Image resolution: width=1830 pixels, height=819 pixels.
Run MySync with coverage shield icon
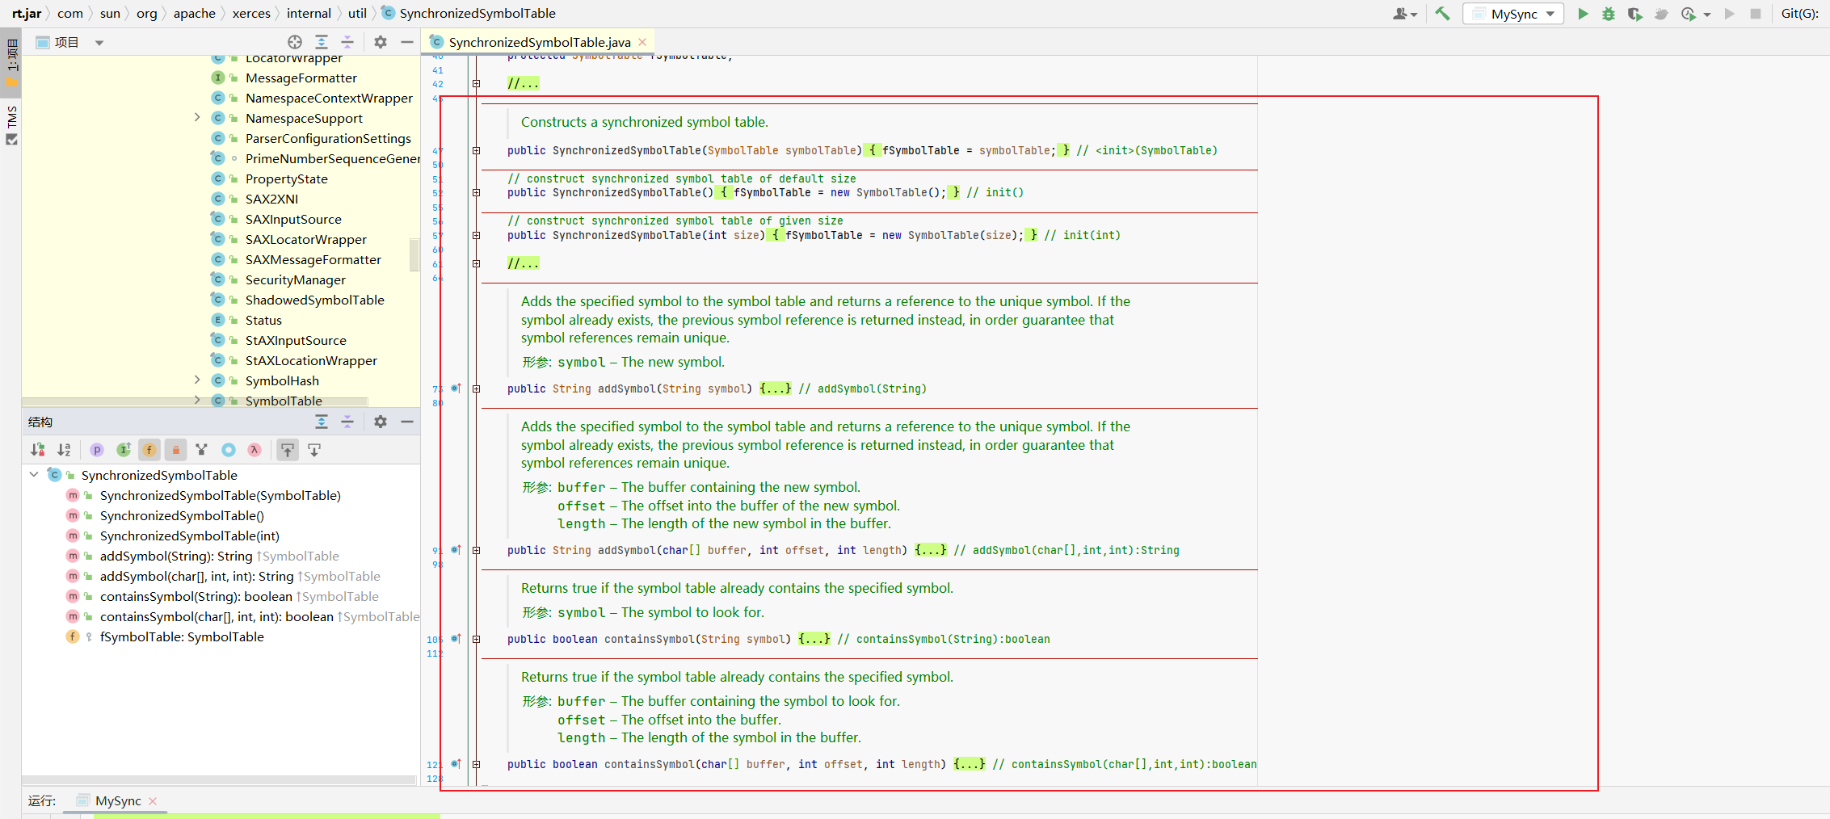(1634, 14)
